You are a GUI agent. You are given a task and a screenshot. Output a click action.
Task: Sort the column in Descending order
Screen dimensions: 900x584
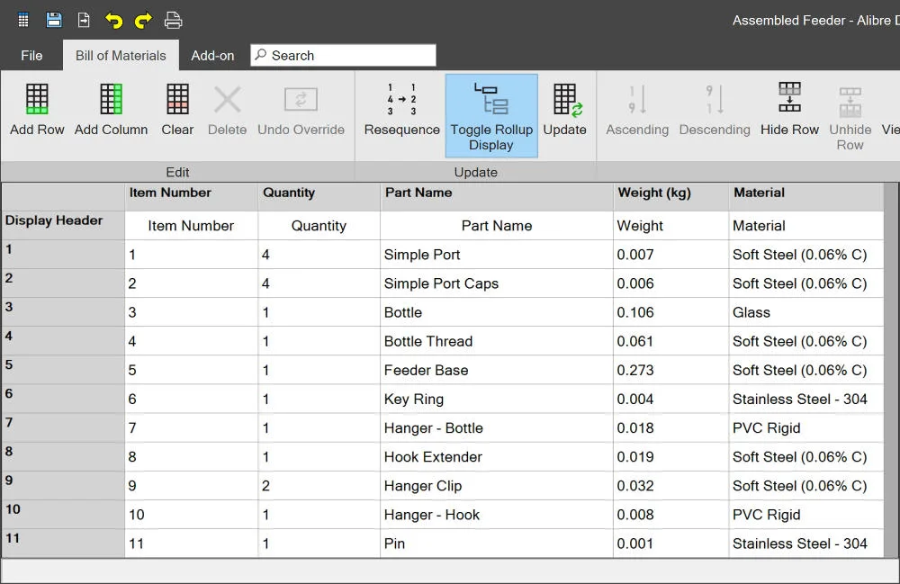click(x=715, y=110)
